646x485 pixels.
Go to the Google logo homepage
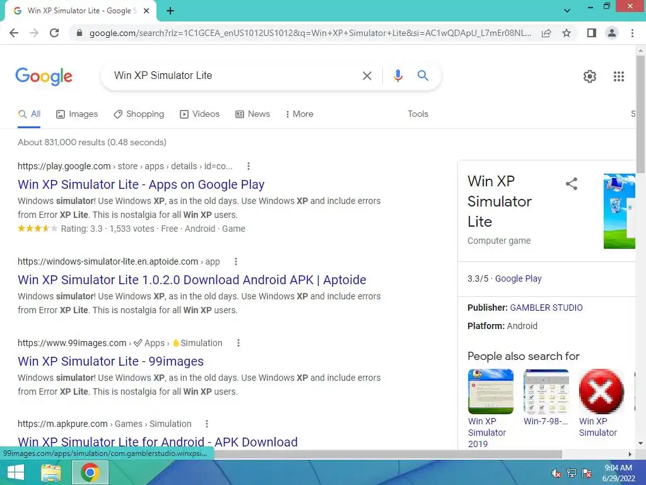click(x=44, y=76)
